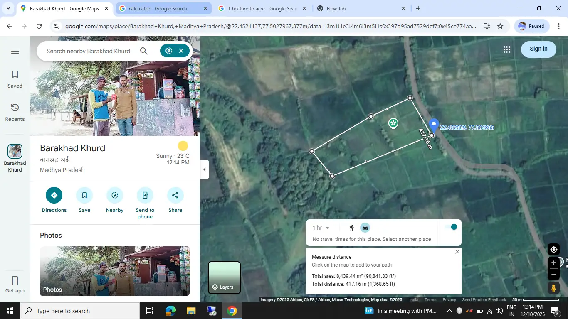
Task: Click the Windows taskbar search box
Action: [x=80, y=311]
